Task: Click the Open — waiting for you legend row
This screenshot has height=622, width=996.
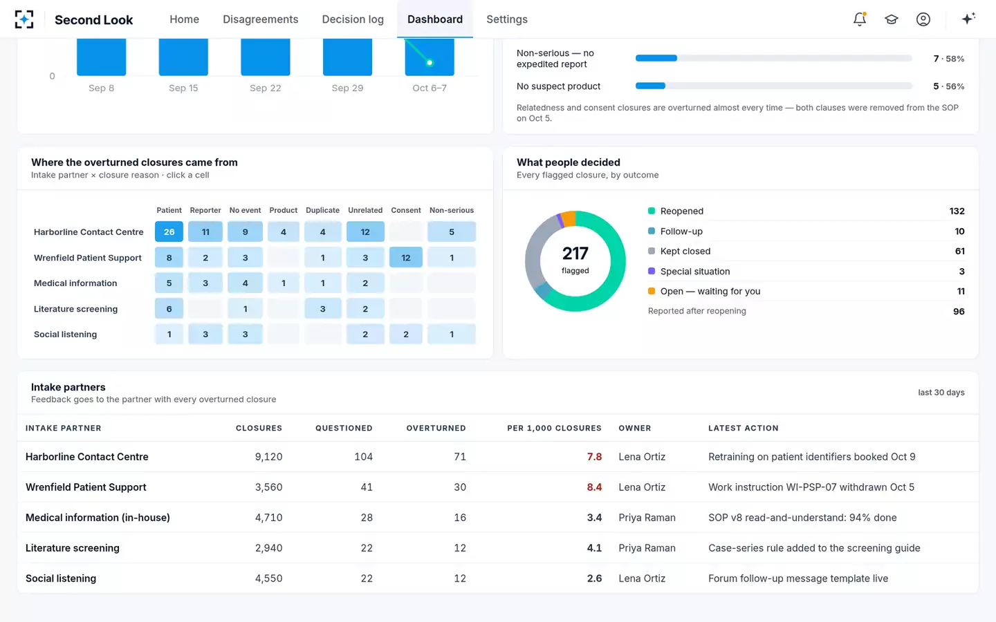Action: 806,292
